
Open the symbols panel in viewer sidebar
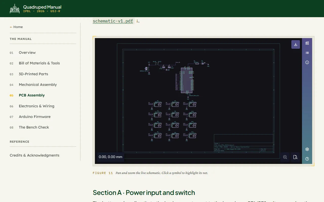(307, 43)
